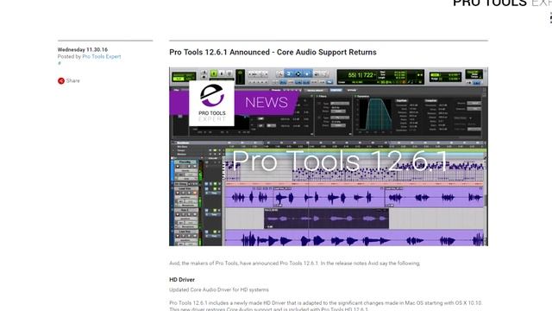Click the HD Driver heading
552x311 pixels.
[182, 280]
